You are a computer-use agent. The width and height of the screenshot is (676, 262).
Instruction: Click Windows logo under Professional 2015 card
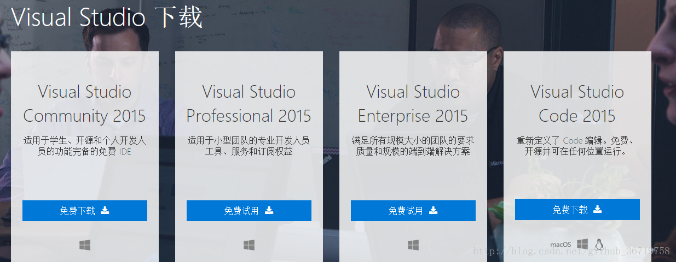point(249,246)
